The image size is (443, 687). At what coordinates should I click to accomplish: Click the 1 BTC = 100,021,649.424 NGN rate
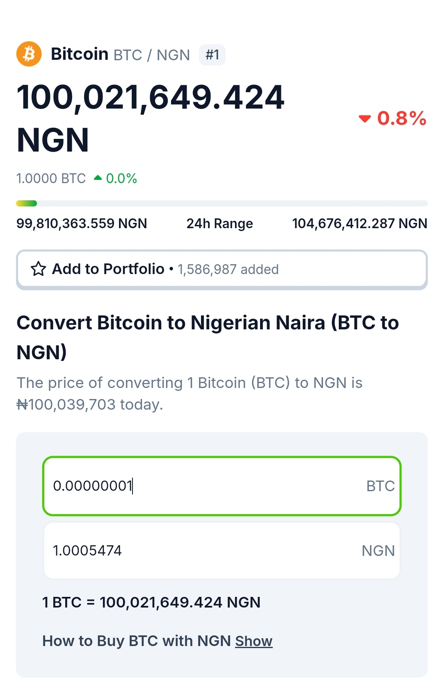151,603
